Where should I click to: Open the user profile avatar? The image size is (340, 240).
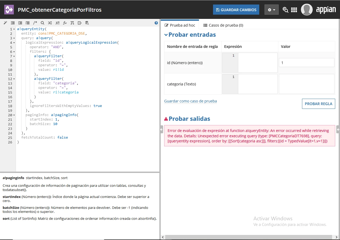(x=307, y=10)
